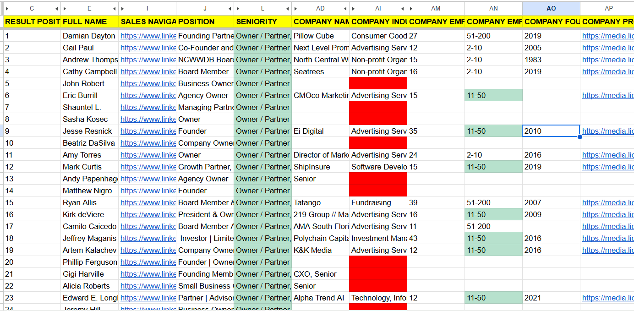The width and height of the screenshot is (634, 311).
Task: Select red empty industry cell in John Robert's row
Action: pyautogui.click(x=378, y=83)
